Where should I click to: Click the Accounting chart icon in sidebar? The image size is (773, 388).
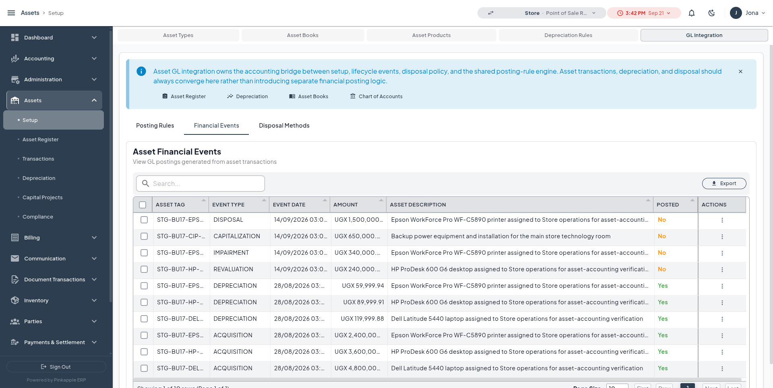tap(15, 58)
